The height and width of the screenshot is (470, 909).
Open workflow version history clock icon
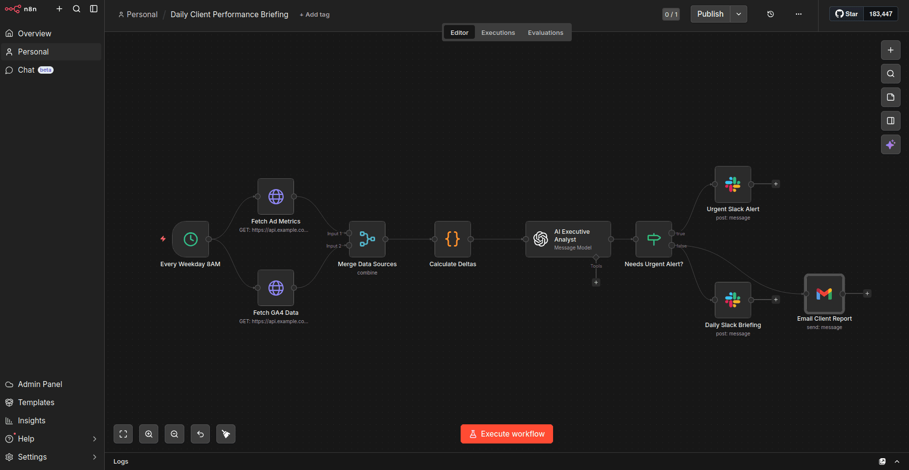770,14
